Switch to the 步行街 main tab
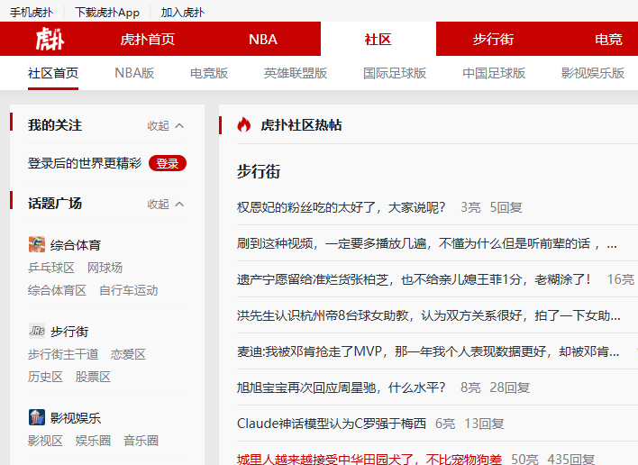 pos(493,39)
